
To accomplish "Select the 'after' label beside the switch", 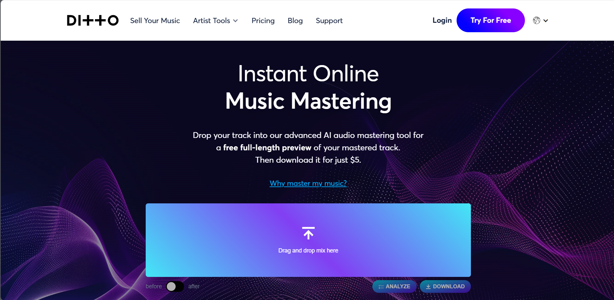I will pos(194,286).
